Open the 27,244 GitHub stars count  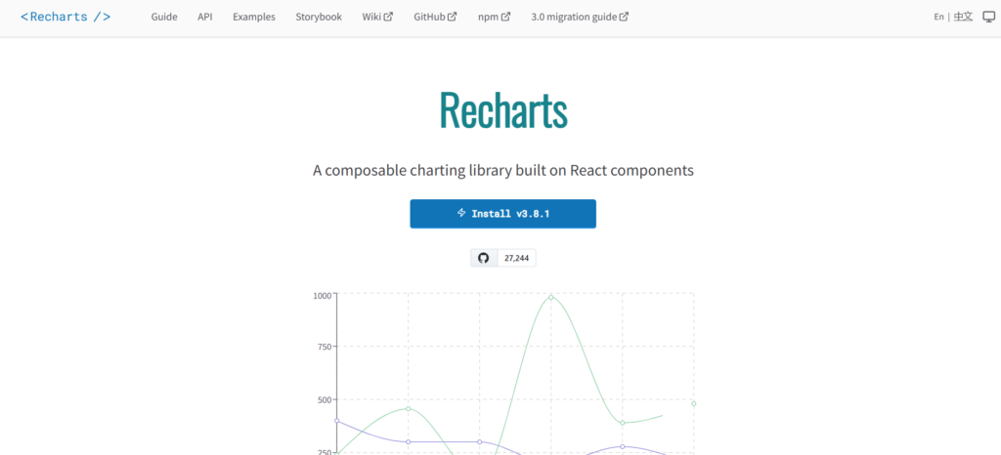(x=516, y=258)
